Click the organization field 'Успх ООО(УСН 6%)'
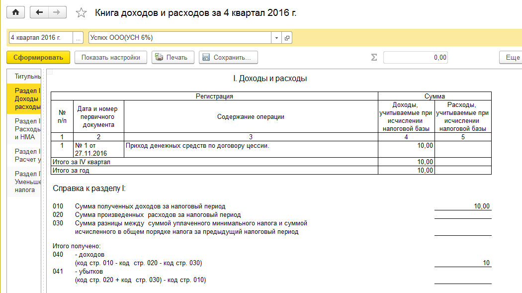The image size is (522, 293). 180,38
